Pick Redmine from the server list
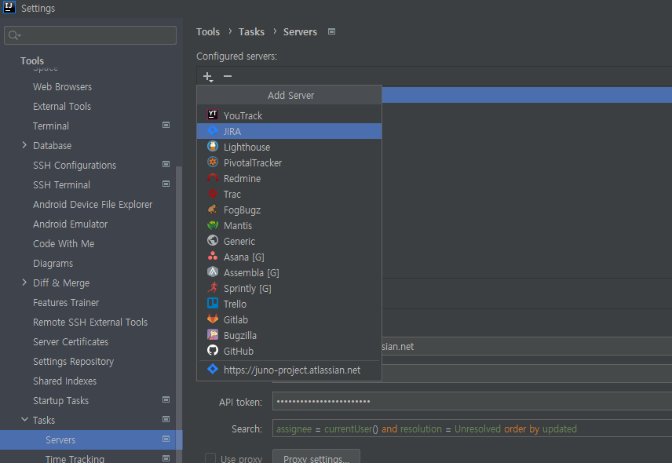The height and width of the screenshot is (463, 672). pos(289,178)
